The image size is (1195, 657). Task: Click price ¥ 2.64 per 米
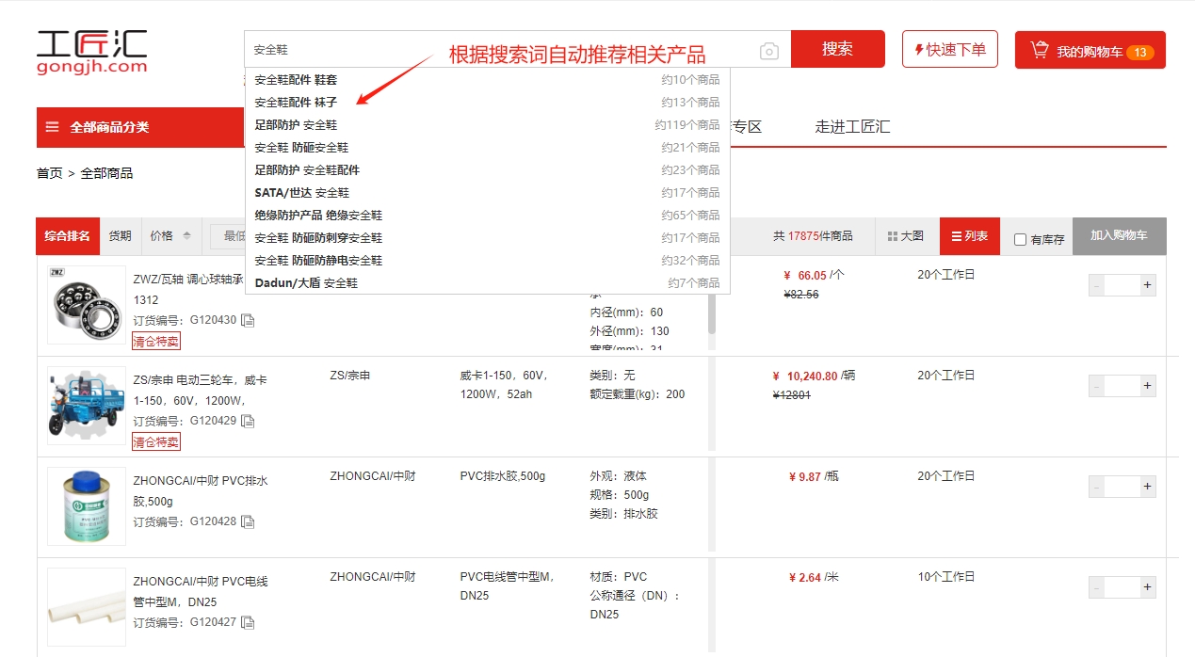805,577
